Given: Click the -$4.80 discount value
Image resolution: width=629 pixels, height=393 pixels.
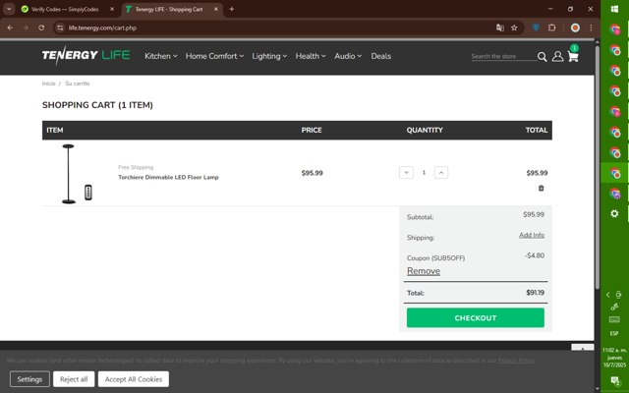Looking at the screenshot, I should coord(535,255).
